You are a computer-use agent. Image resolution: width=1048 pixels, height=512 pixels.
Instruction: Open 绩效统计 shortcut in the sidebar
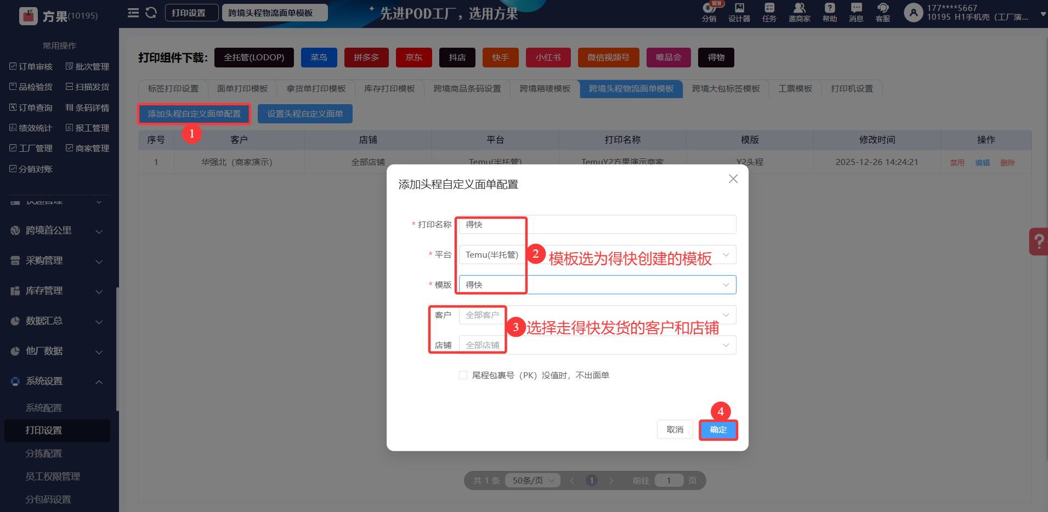pos(31,128)
